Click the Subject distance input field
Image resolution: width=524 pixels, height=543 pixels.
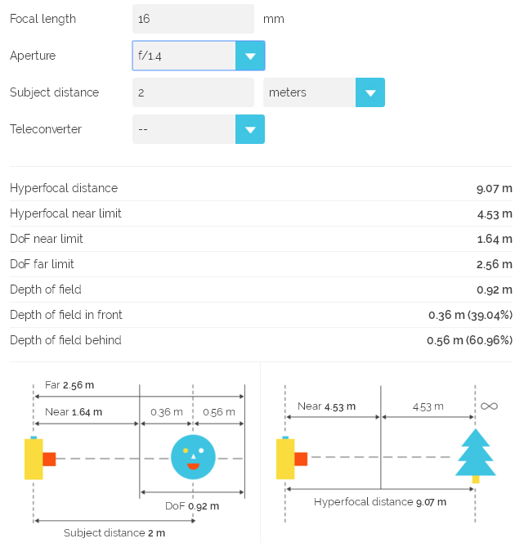(x=193, y=92)
